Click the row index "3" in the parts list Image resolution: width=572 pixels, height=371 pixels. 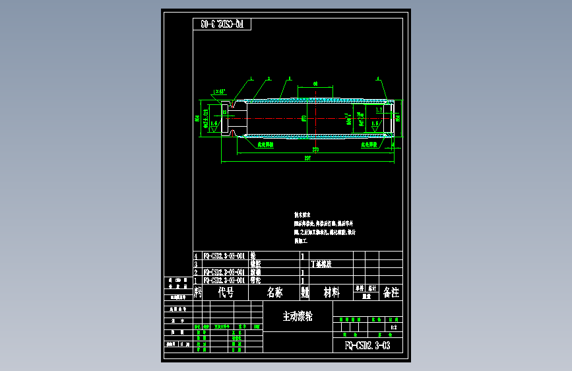coord(196,264)
